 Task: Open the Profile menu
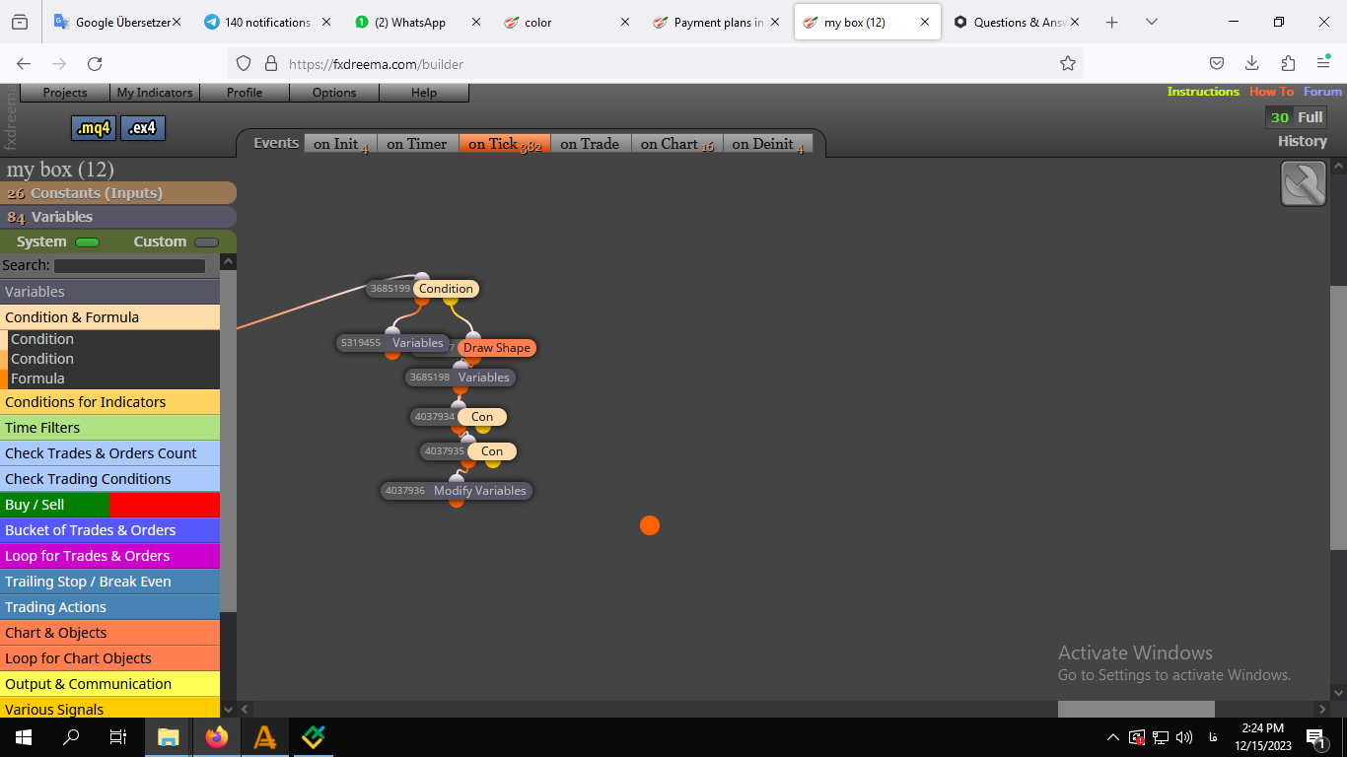coord(245,93)
